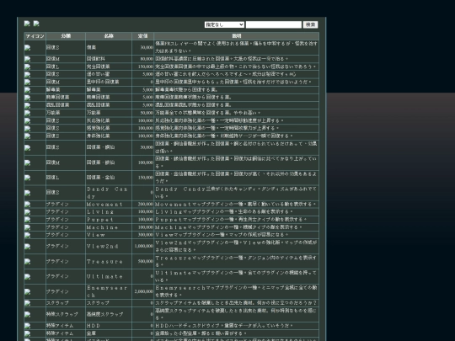Click the Movement description text
This screenshot has width=455, height=341.
coord(235,205)
